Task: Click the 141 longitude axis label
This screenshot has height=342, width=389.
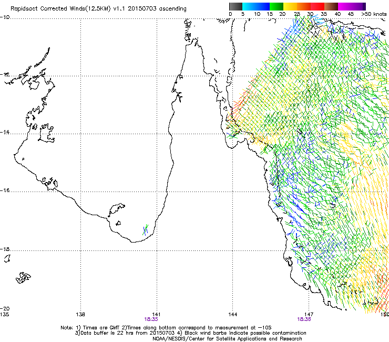Action: pos(157,315)
